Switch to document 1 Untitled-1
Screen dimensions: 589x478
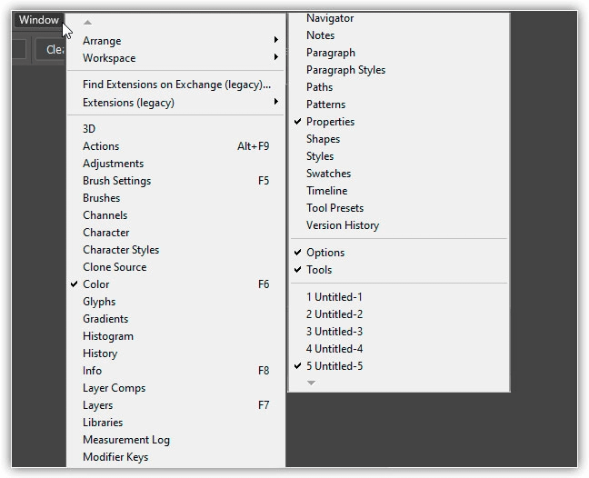point(399,297)
